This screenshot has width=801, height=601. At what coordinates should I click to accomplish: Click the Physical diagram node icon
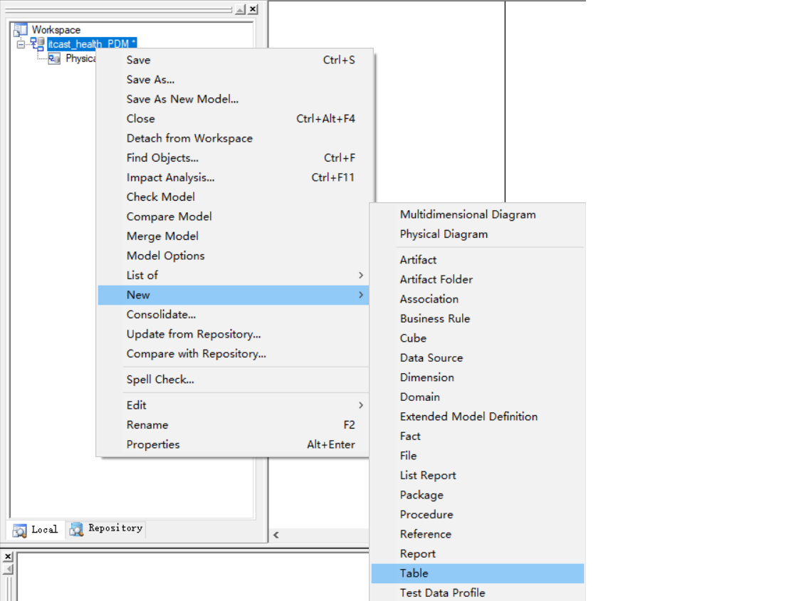pyautogui.click(x=54, y=59)
